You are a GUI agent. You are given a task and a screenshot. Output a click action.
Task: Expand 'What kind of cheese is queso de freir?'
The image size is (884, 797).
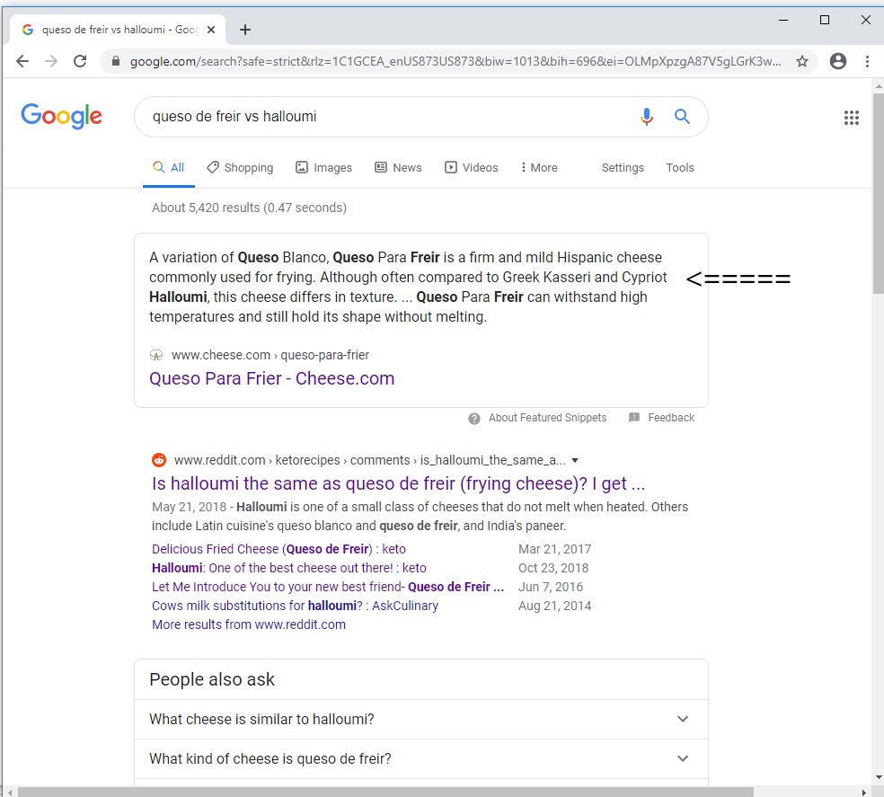pyautogui.click(x=421, y=758)
